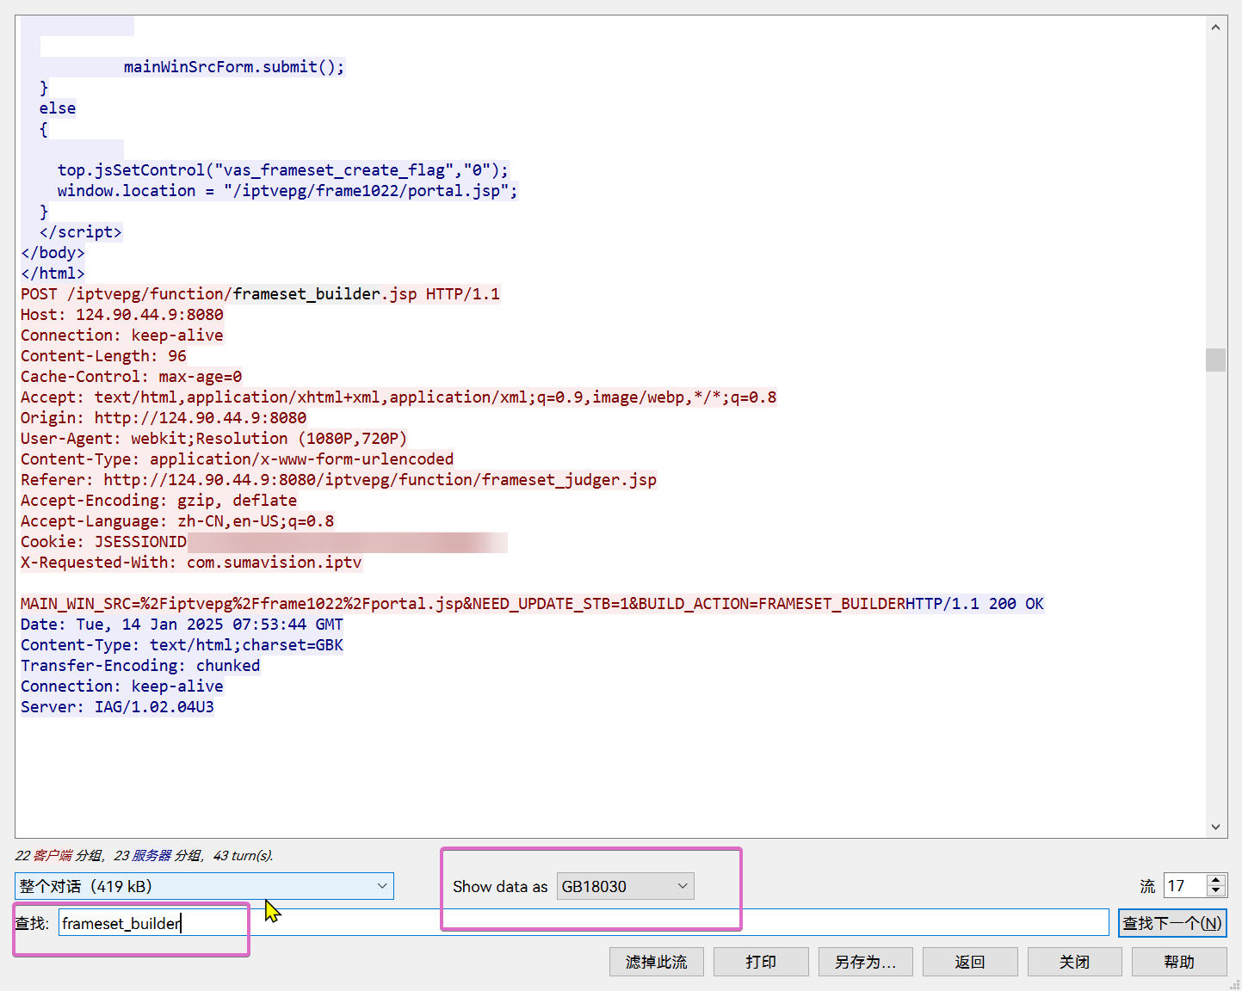Click the </script> closing tag line
The image size is (1242, 991).
click(81, 232)
